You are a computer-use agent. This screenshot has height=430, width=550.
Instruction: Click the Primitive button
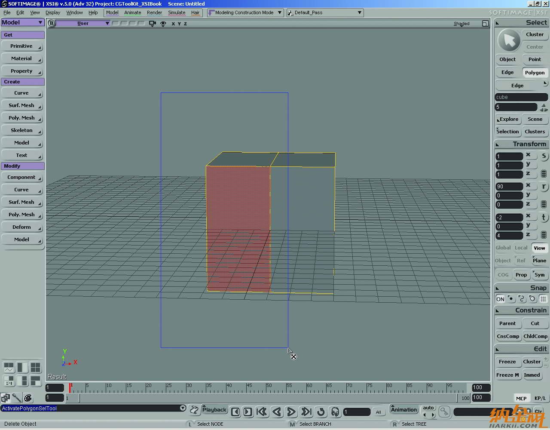21,46
